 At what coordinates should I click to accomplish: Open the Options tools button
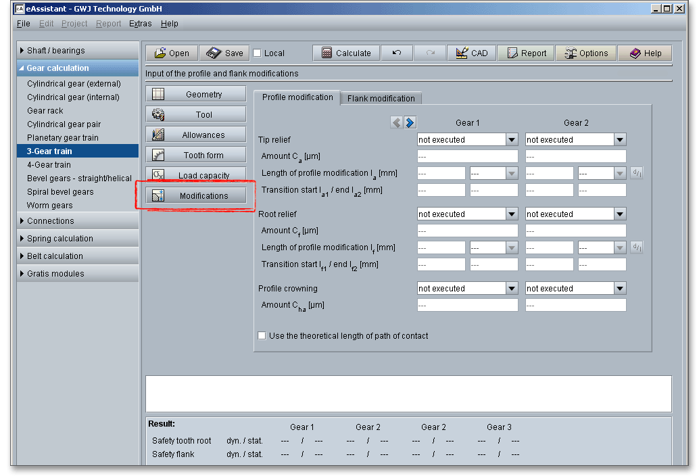tap(586, 53)
